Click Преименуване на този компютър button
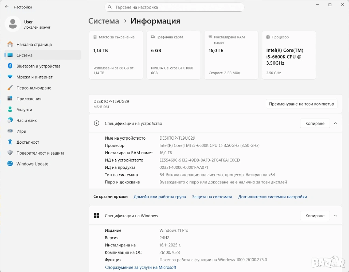Screen dimensions: 349x272 tap(301, 104)
